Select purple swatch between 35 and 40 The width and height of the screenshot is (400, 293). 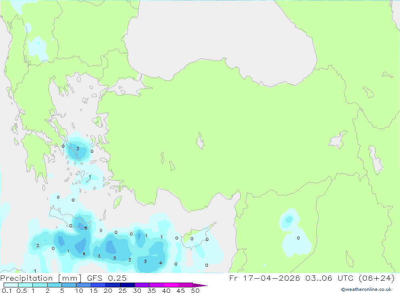point(156,285)
